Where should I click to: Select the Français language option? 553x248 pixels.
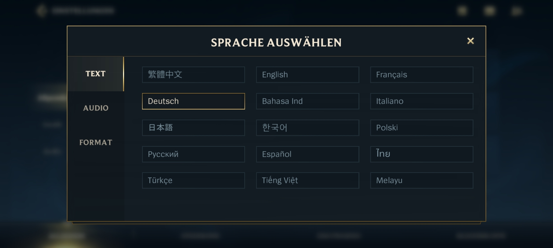coord(421,75)
